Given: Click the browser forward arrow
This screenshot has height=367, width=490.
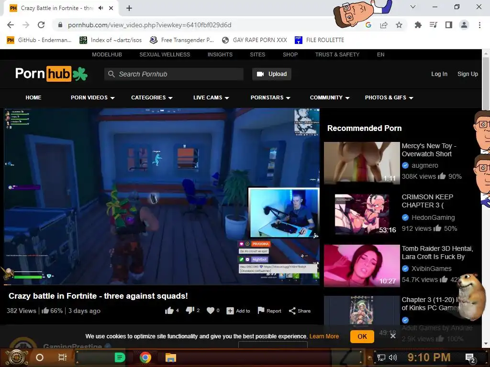Looking at the screenshot, I should (26, 25).
